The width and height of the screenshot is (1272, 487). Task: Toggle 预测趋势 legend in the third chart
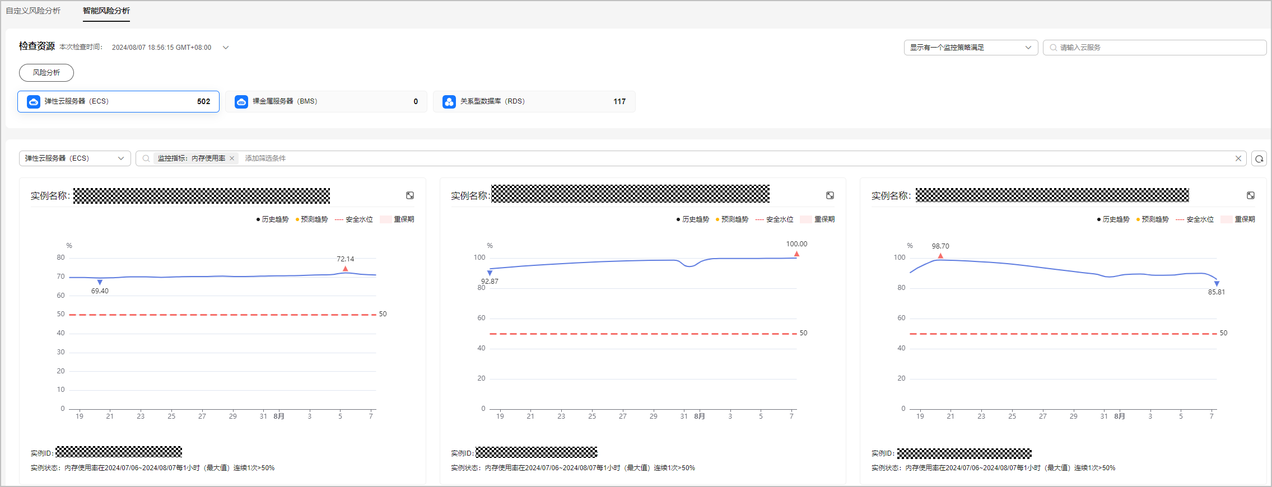pos(1153,219)
